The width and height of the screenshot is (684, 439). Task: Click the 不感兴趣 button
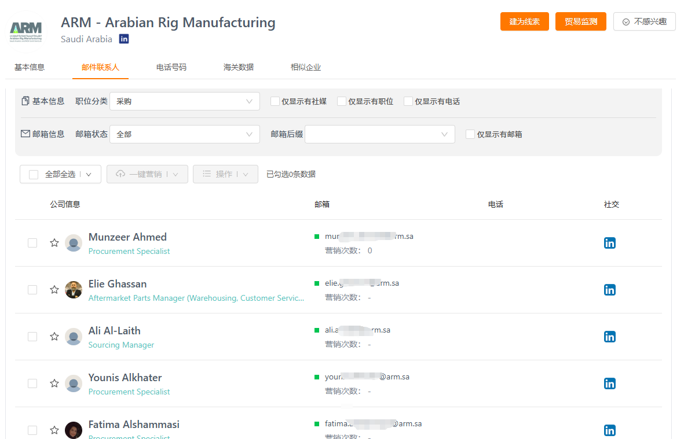point(644,21)
